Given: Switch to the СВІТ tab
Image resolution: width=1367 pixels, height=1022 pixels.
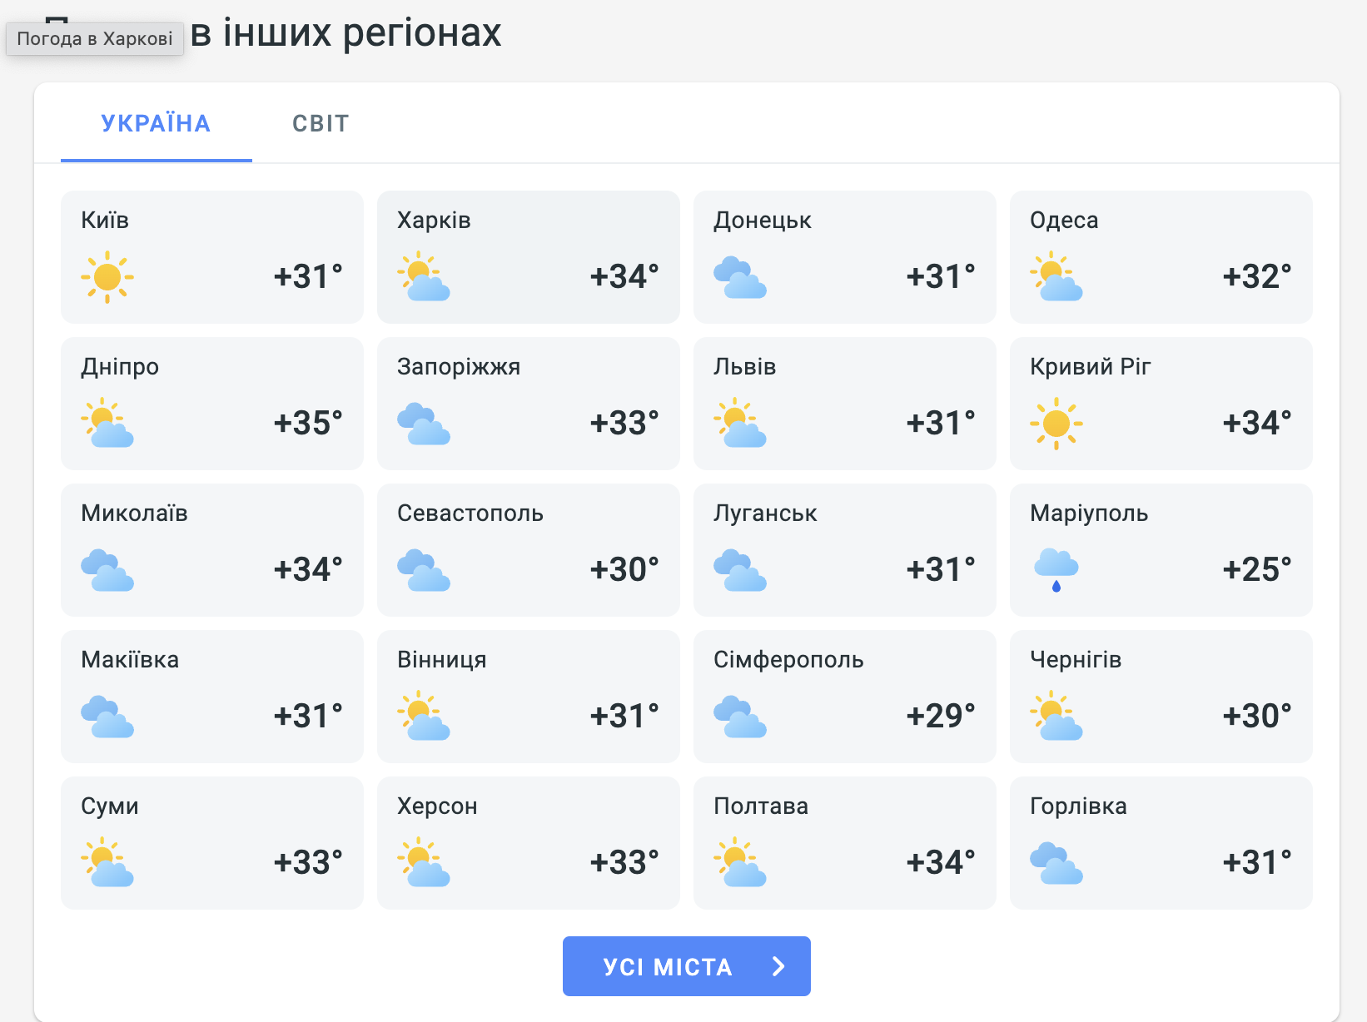Looking at the screenshot, I should coord(321,124).
